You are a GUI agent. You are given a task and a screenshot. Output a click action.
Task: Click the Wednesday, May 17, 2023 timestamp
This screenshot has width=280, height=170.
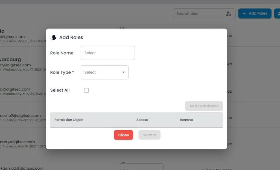click(x=24, y=70)
